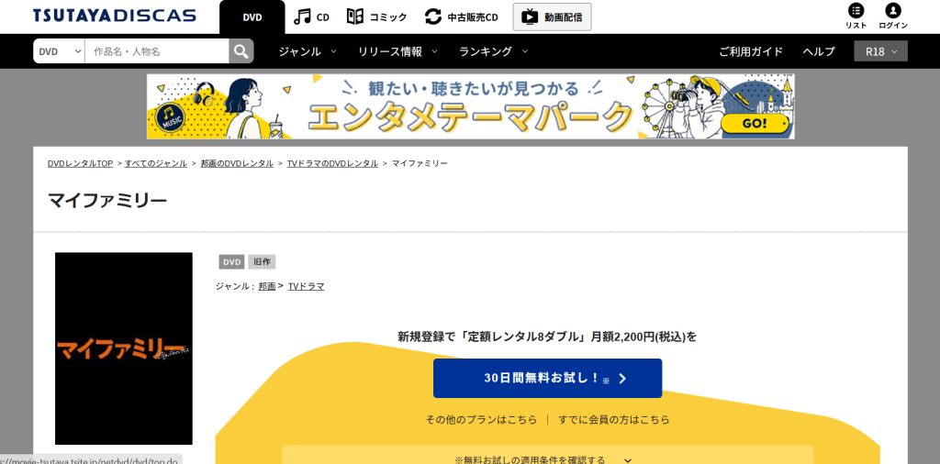Click the music note CD icon
This screenshot has width=940, height=464.
tap(302, 17)
